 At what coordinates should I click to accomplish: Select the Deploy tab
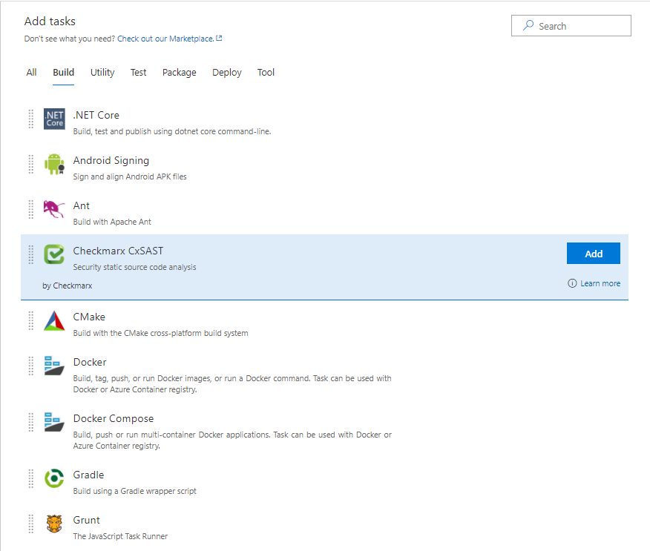coord(227,73)
